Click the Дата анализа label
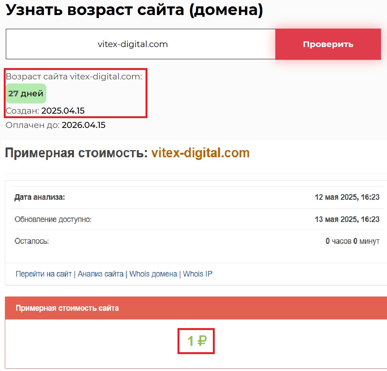The height and width of the screenshot is (371, 387). [39, 197]
